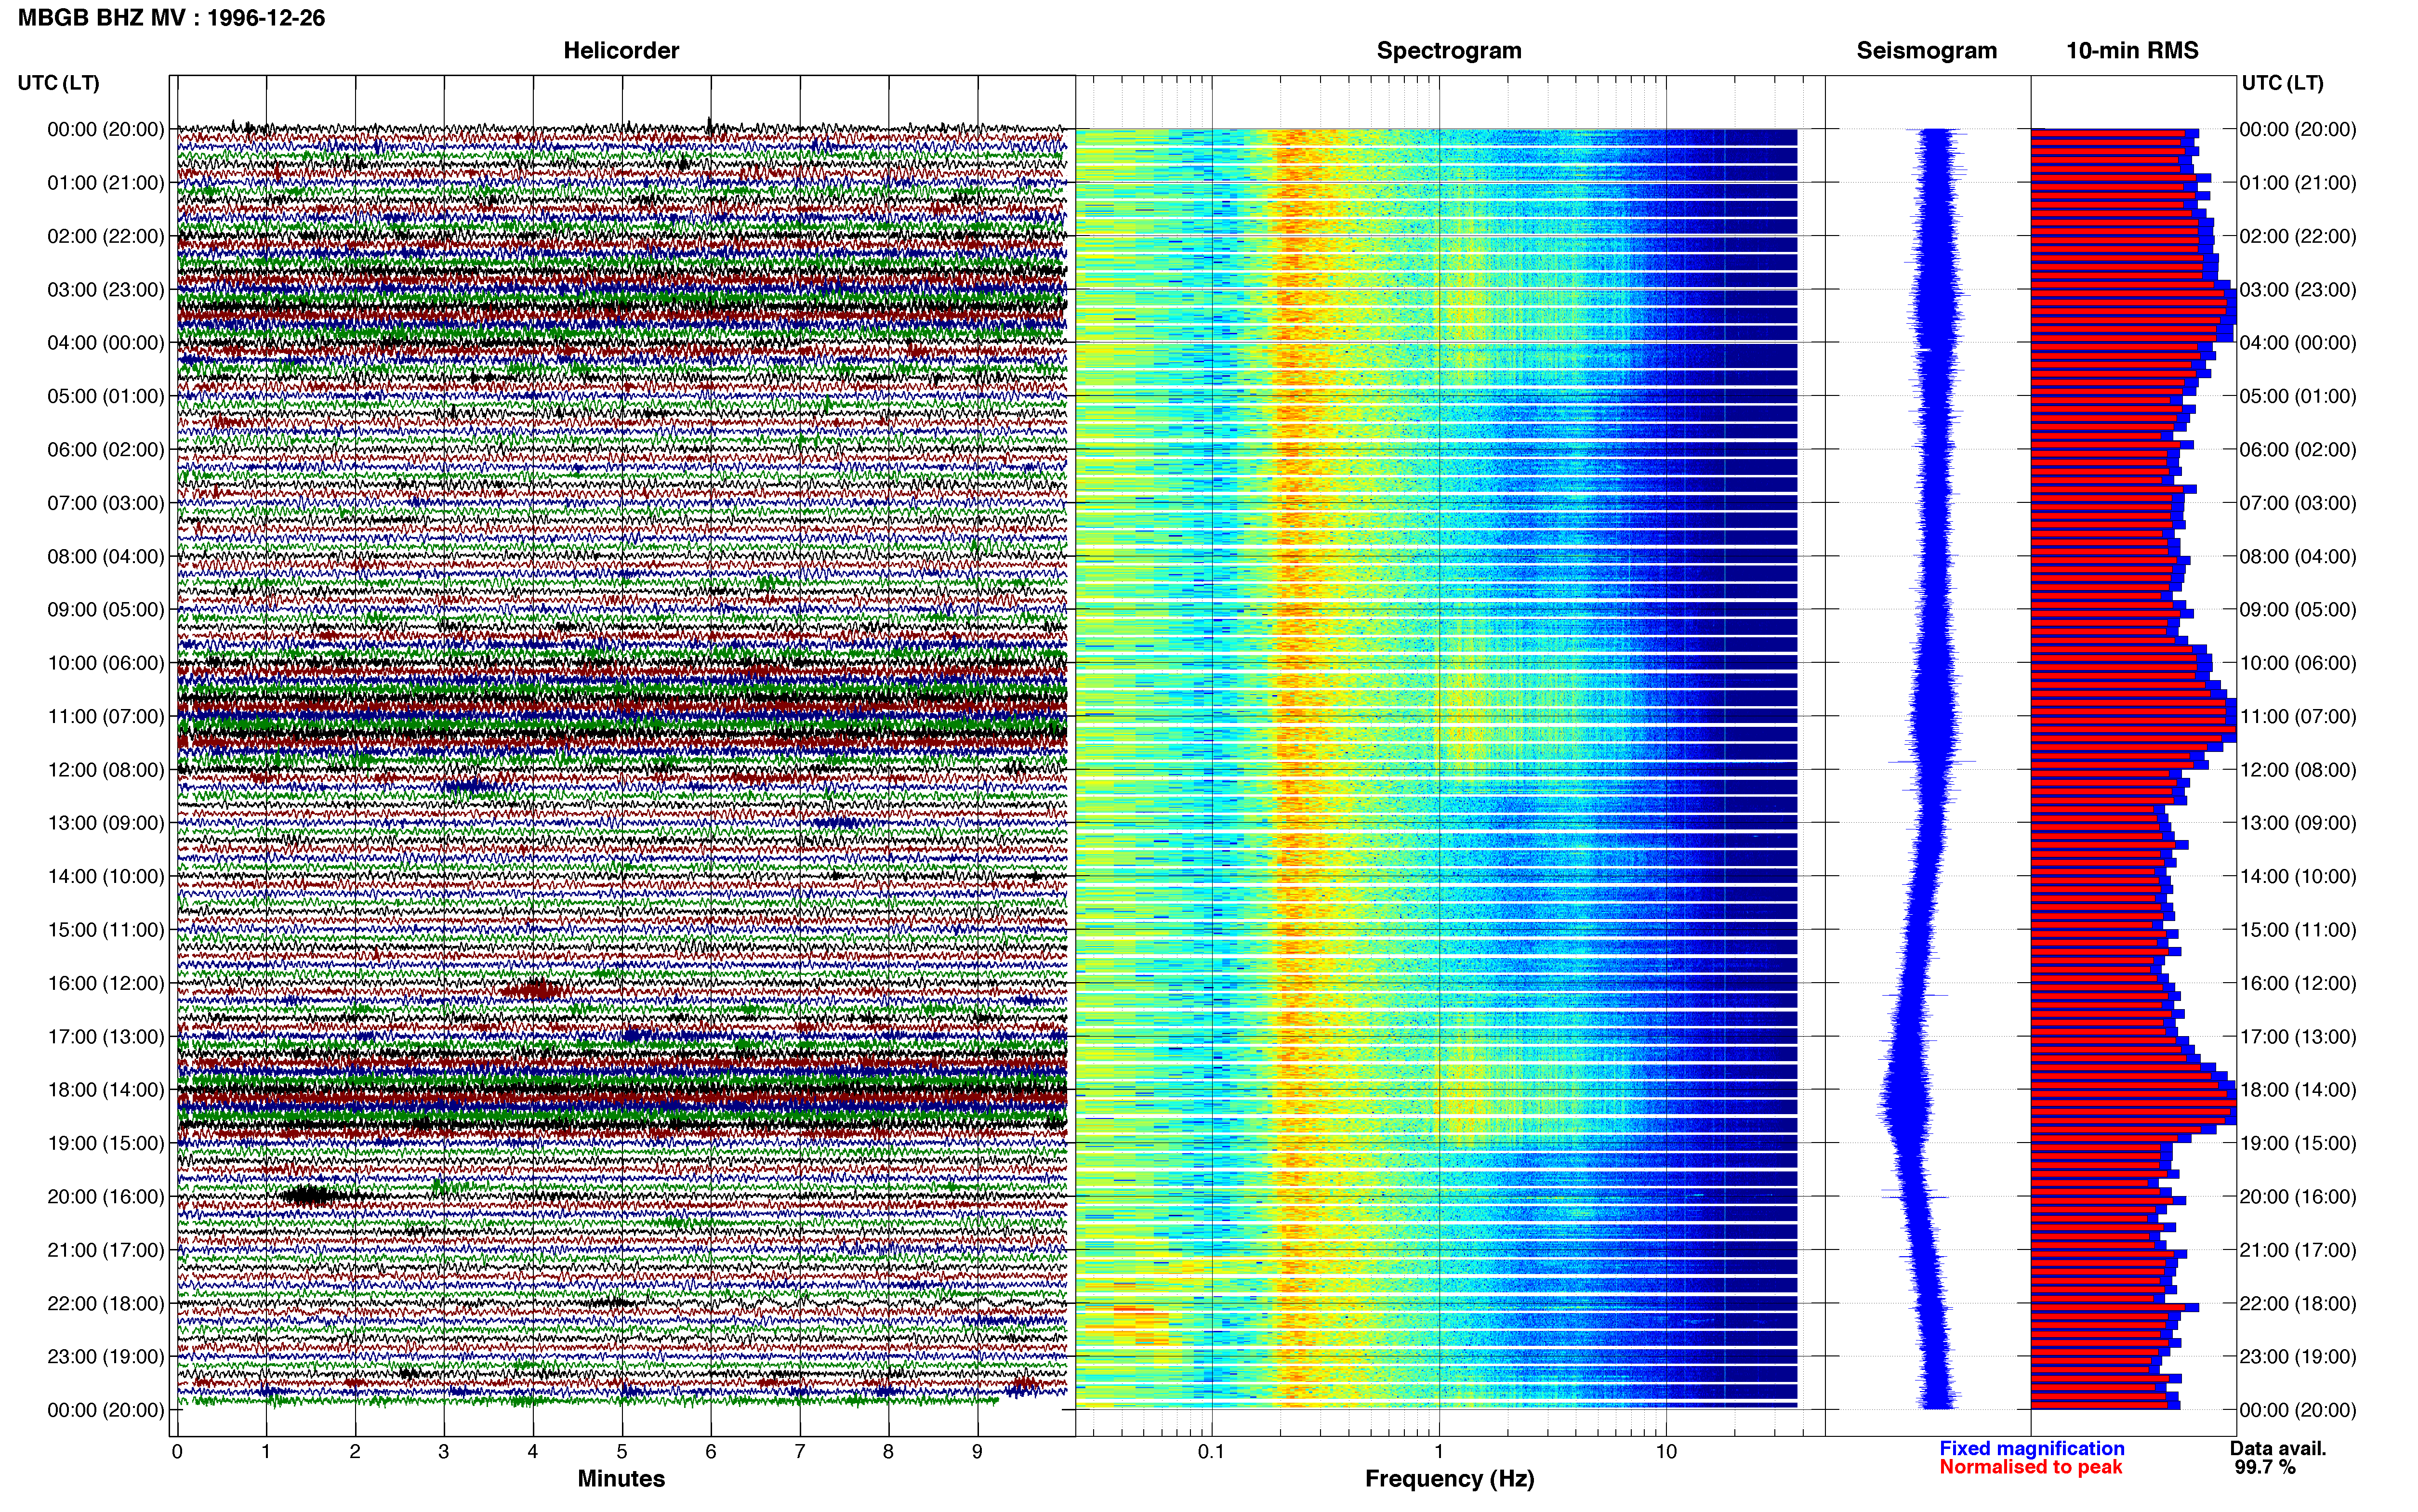
Task: Click 04:00 (00:00) label beside the Helicorder
Action: (x=106, y=343)
